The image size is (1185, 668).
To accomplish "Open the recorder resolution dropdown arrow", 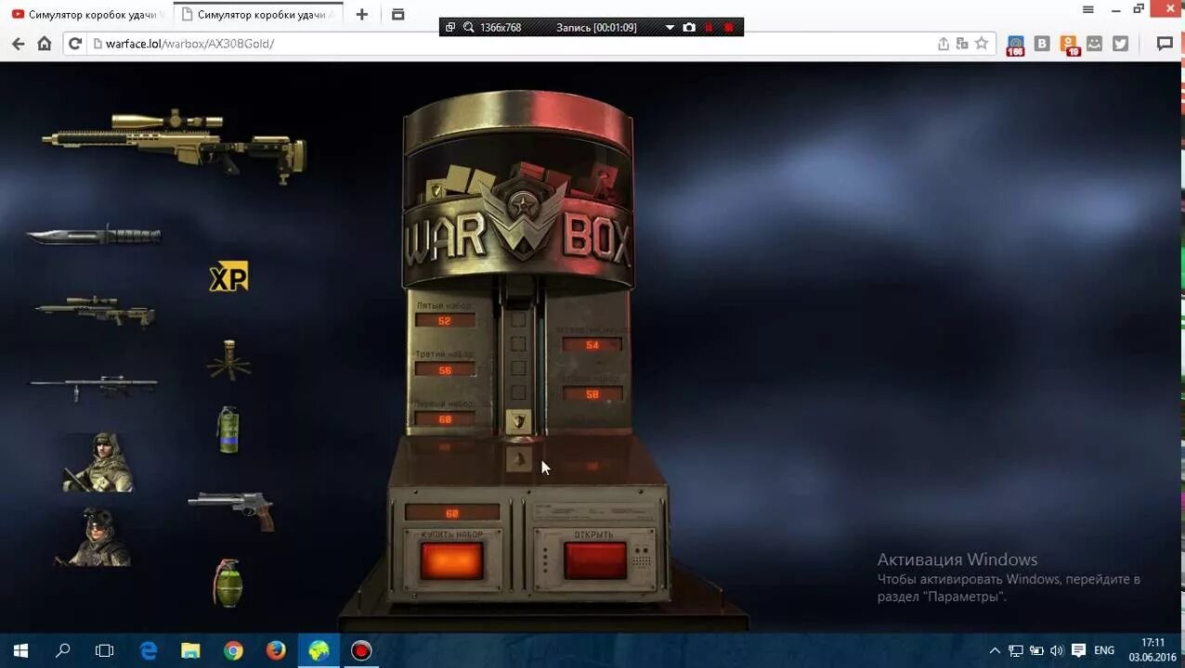I will [x=670, y=28].
